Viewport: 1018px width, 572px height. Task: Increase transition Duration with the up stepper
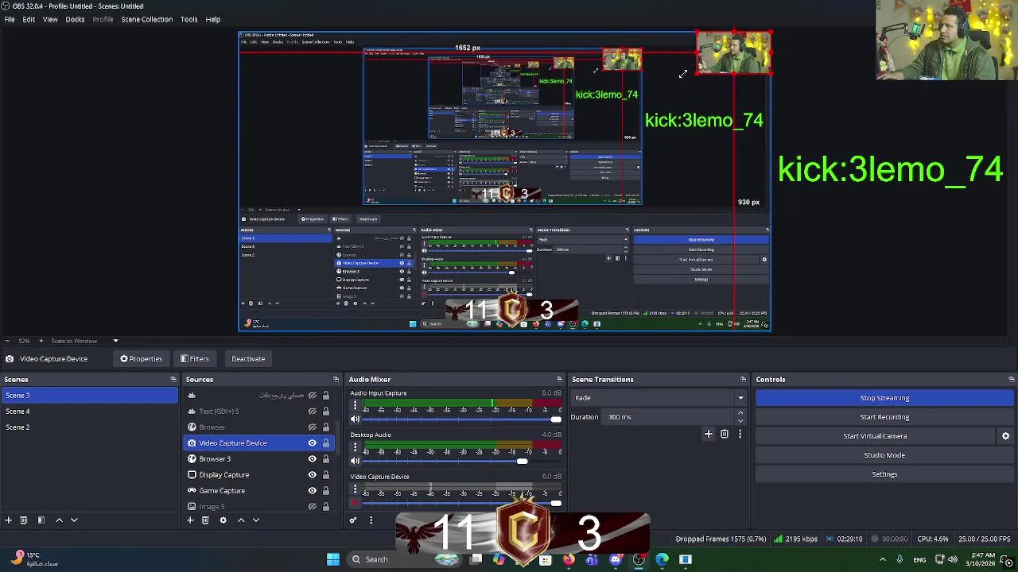coord(740,413)
